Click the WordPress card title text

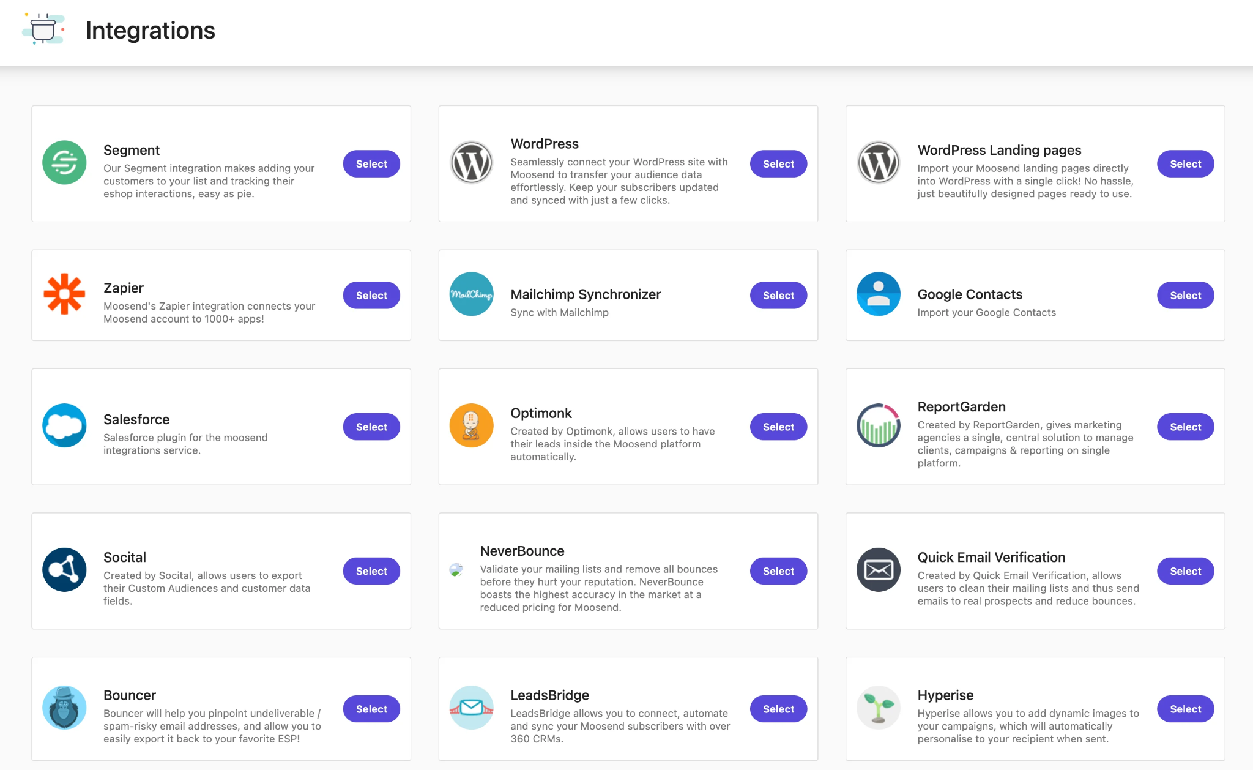[x=545, y=144]
